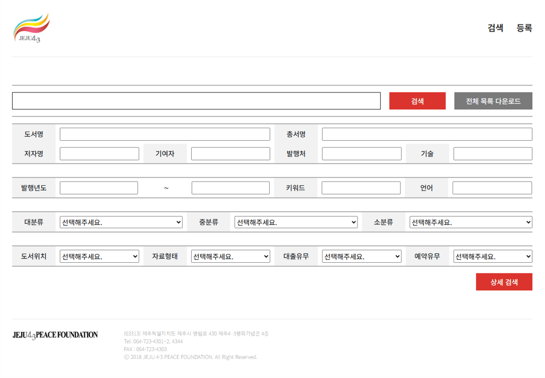Expand the 중분류 dropdown

click(296, 222)
